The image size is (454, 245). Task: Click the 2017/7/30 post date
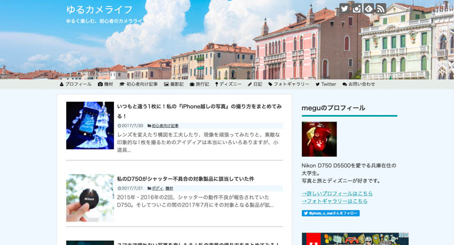point(130,126)
